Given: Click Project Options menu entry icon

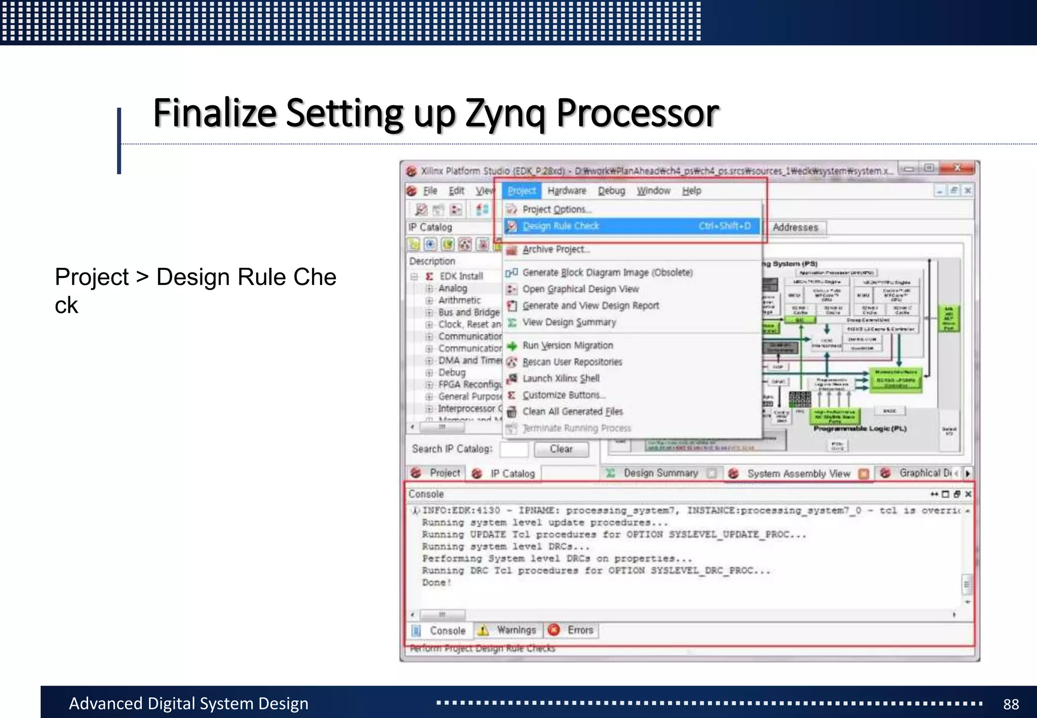Looking at the screenshot, I should click(512, 209).
